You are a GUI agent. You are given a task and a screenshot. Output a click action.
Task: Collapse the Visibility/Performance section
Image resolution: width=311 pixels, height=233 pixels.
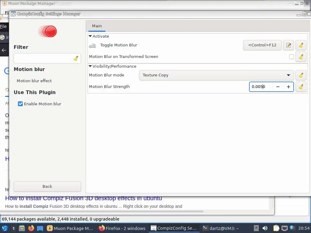coord(90,66)
